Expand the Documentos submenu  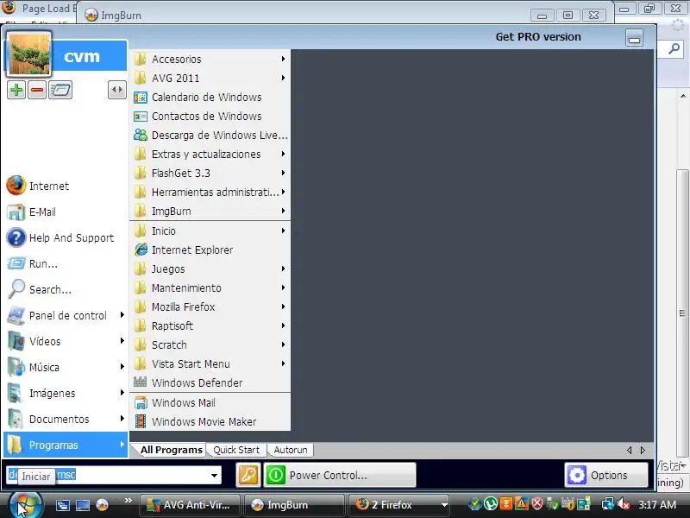(x=64, y=419)
